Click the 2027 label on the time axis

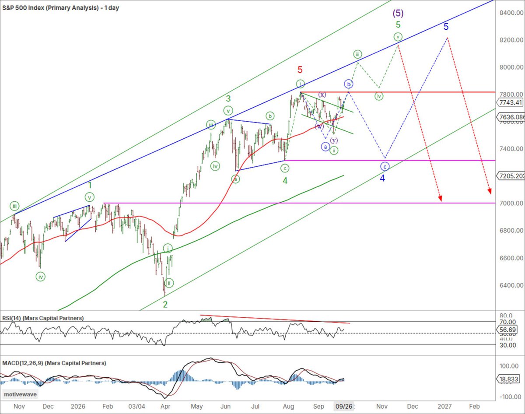[445, 407]
